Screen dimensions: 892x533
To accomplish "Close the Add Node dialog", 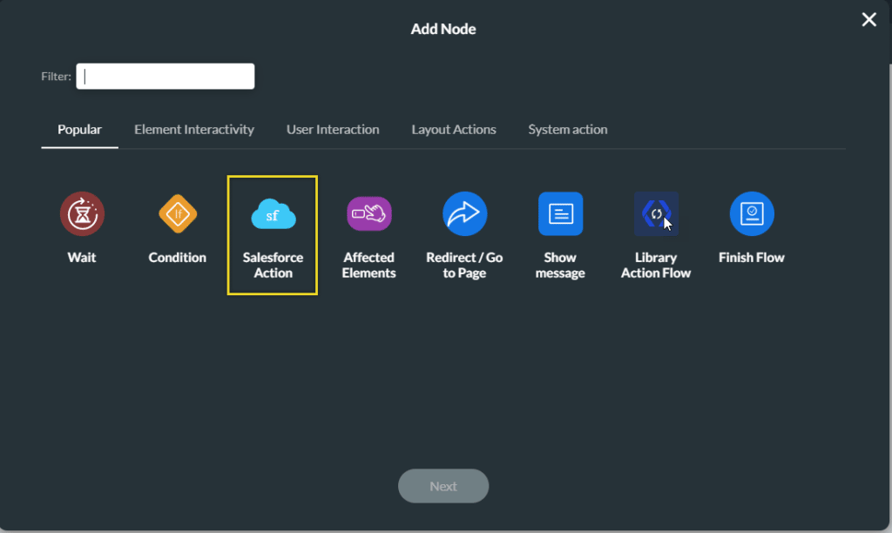I will click(868, 19).
